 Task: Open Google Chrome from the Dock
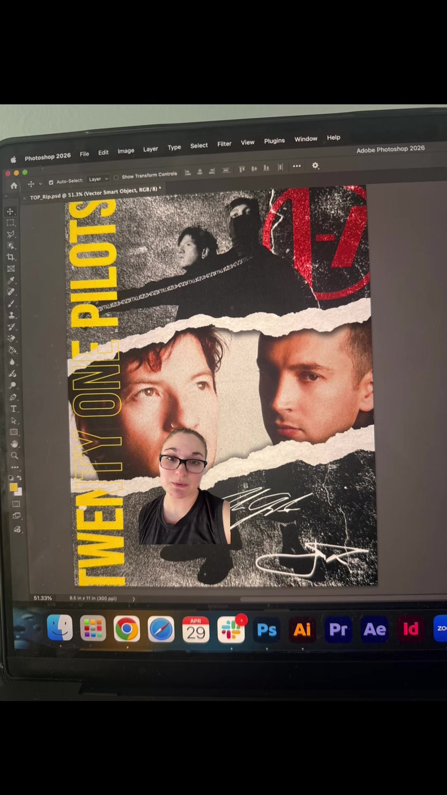point(127,629)
